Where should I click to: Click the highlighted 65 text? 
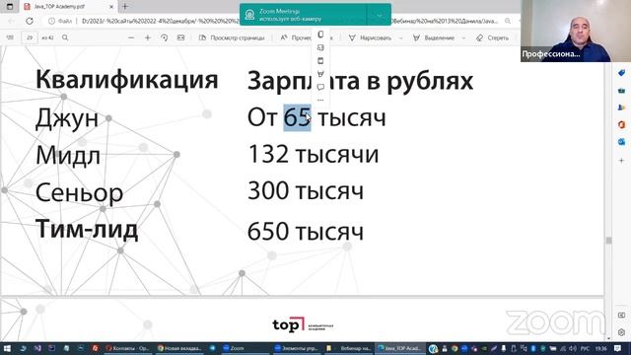[x=298, y=117]
